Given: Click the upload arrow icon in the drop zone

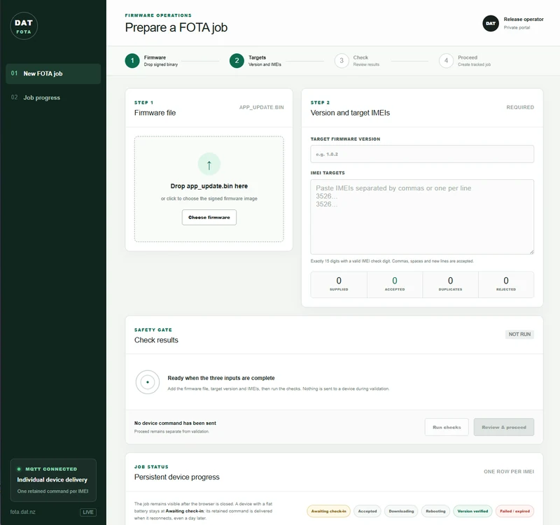Looking at the screenshot, I should (x=209, y=164).
